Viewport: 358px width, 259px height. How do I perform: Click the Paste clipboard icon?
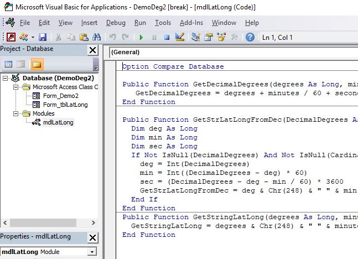84,37
